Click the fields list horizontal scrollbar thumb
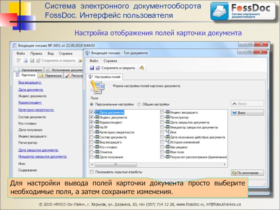This screenshot has width=280, height=210. pos(116,164)
